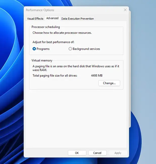Click 'Choose how to allocate processor resources' text
This screenshot has height=164, width=156.
click(x=62, y=33)
